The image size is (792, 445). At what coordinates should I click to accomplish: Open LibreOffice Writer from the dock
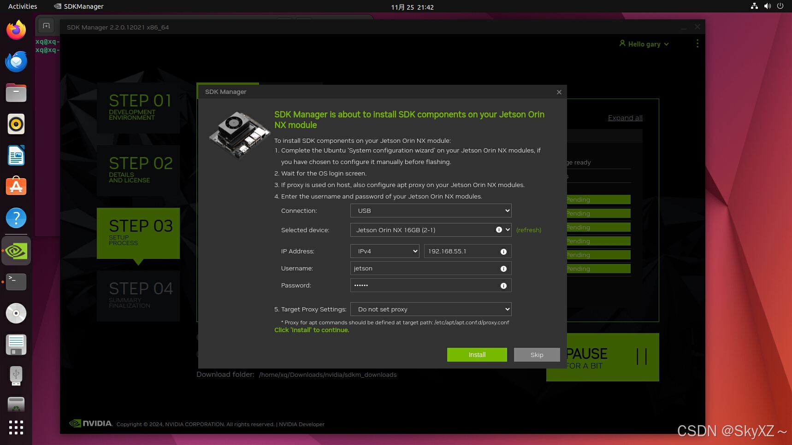(16, 155)
